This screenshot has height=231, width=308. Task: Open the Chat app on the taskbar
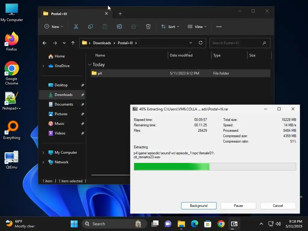point(168,224)
